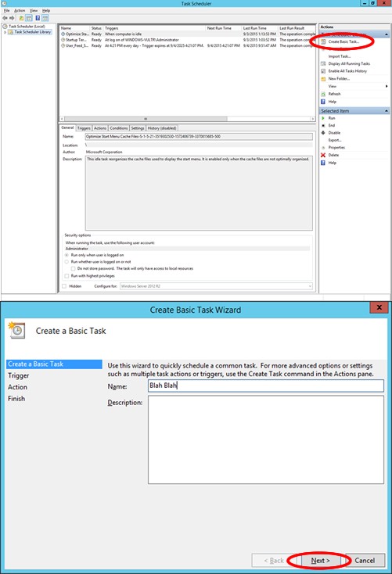Click Display All Running Tasks action
Screen dimensions: 392x574
(349, 63)
